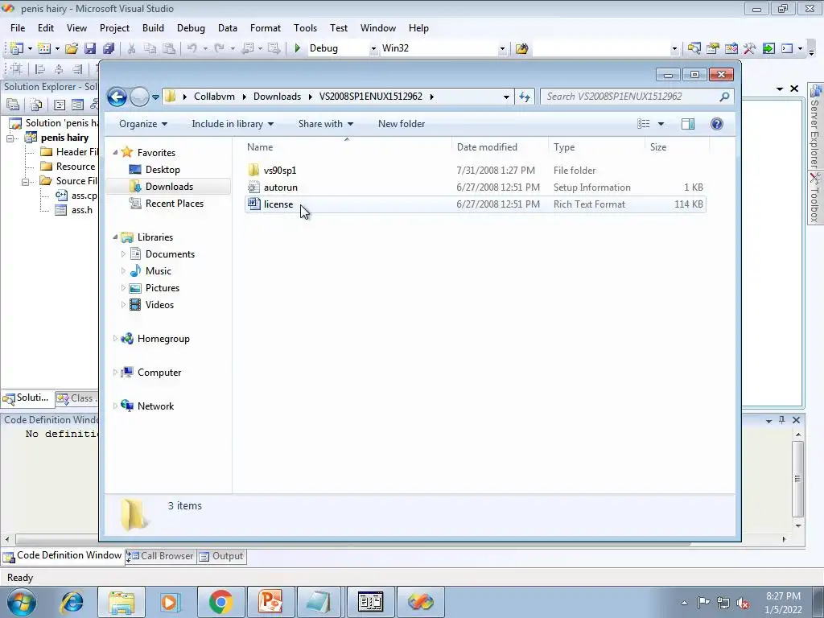The width and height of the screenshot is (824, 618).
Task: Collapse the penis hairy project node
Action: tap(10, 138)
